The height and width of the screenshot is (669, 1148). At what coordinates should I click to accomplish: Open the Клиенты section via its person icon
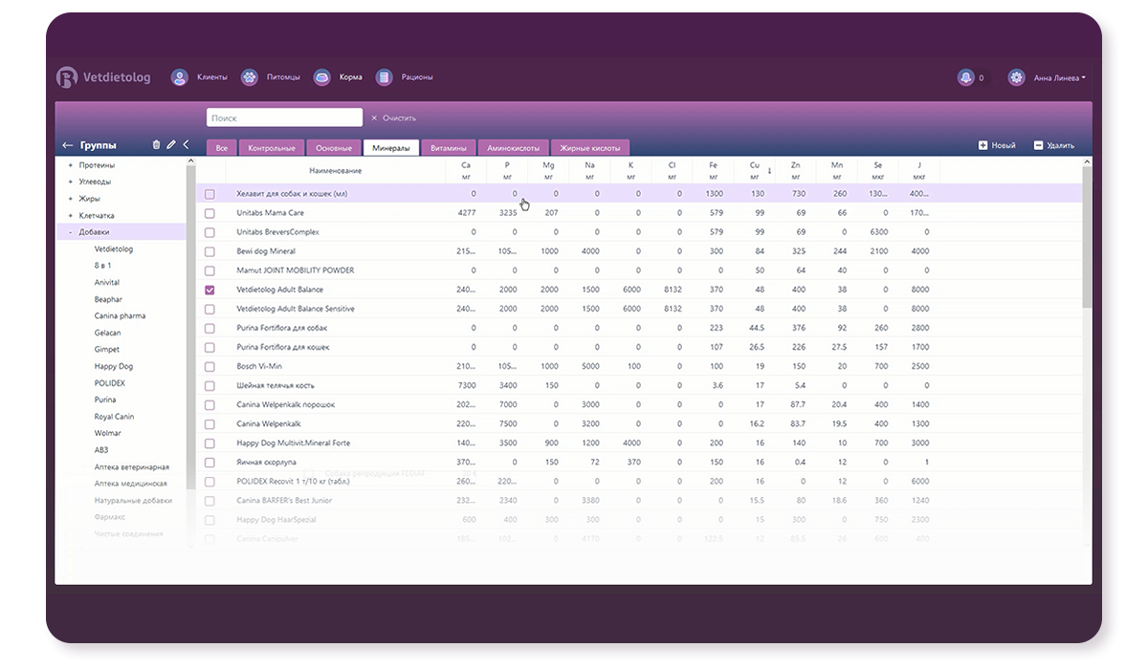(179, 77)
